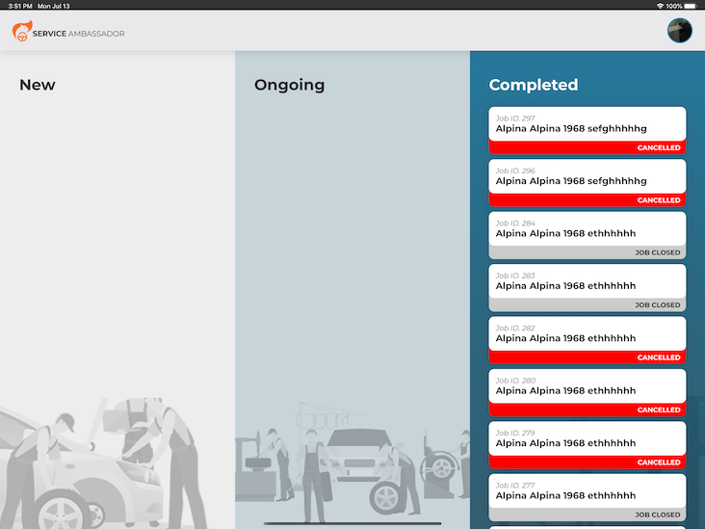Click JOB CLOSED status on Job 283
The image size is (705, 529).
tap(658, 305)
